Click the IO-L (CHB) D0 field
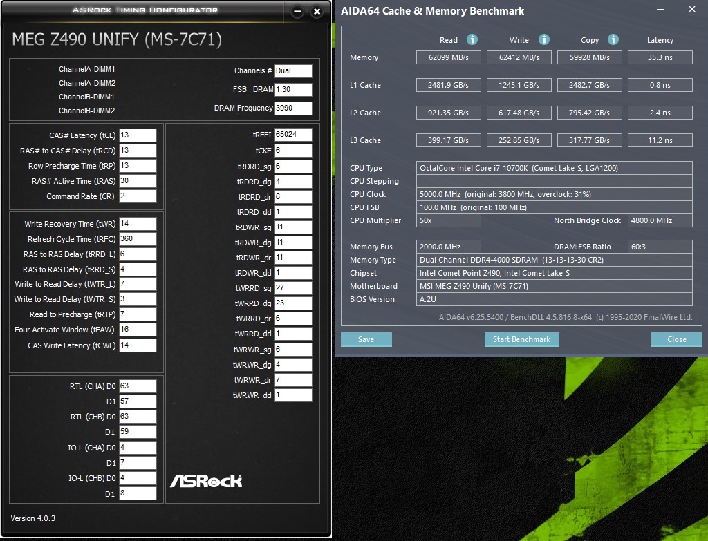Screen dimensions: 708x541 tap(138, 478)
